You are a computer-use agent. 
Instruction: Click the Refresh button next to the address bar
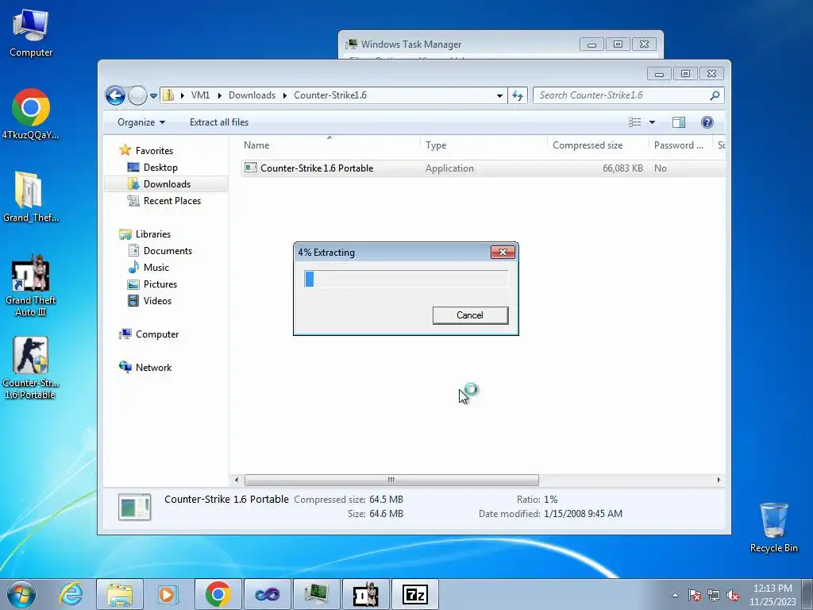tap(518, 95)
